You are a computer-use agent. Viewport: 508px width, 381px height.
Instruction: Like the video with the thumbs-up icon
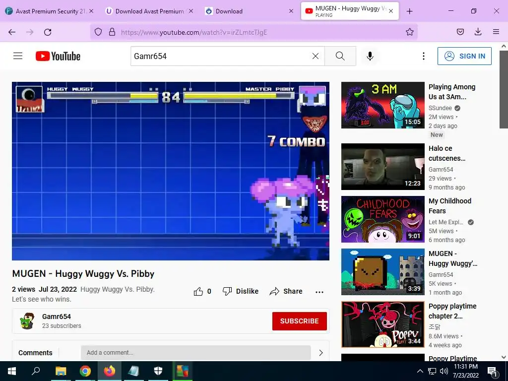point(198,291)
